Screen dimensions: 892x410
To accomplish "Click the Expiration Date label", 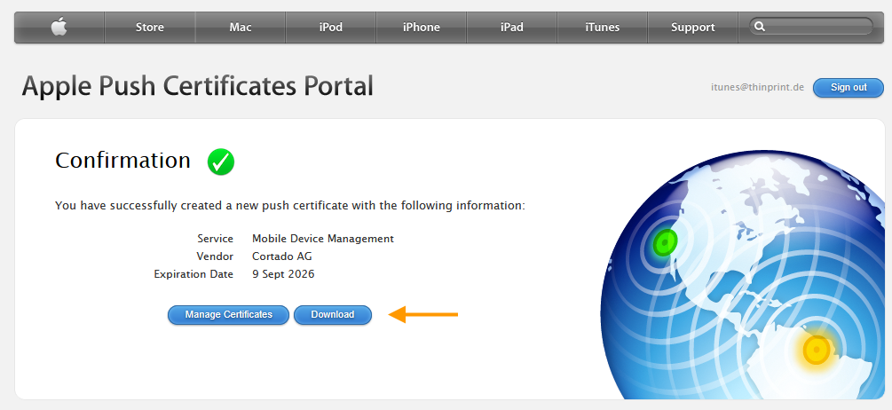I will (x=193, y=274).
